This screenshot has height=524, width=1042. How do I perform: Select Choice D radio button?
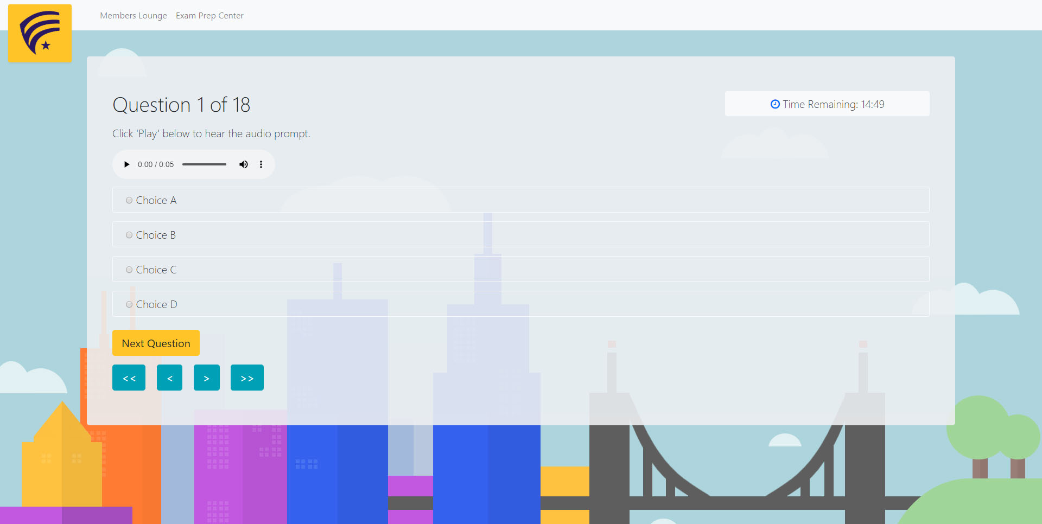(129, 304)
